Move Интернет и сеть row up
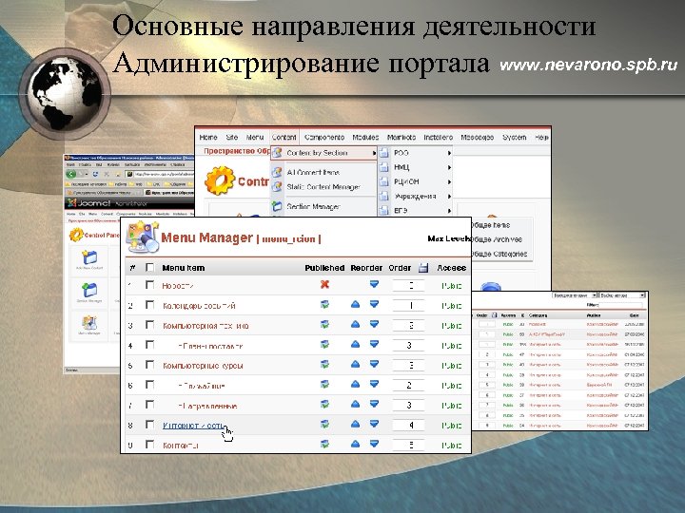This screenshot has width=685, height=513. click(355, 424)
